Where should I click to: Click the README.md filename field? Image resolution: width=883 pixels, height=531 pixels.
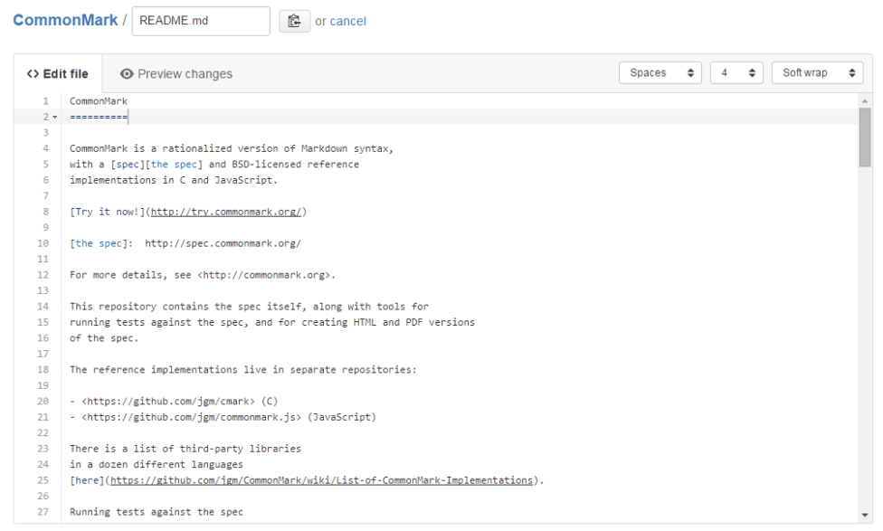[201, 21]
